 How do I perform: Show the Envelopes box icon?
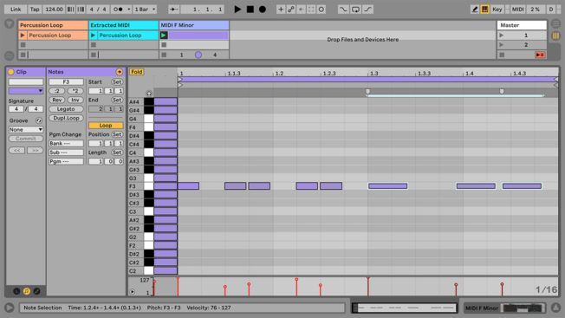tap(36, 291)
